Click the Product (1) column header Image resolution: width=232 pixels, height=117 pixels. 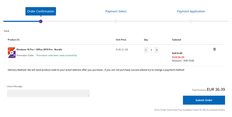click(x=14, y=40)
